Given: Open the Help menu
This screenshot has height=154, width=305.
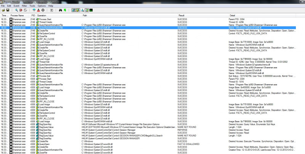Looking at the screenshot, I should (51, 6).
